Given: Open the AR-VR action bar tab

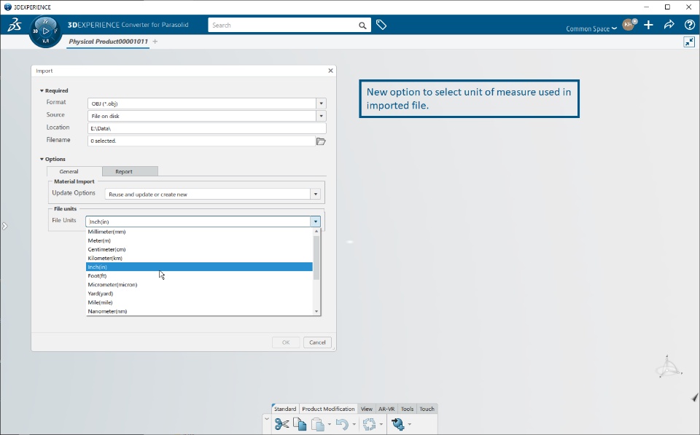Looking at the screenshot, I should pyautogui.click(x=386, y=409).
